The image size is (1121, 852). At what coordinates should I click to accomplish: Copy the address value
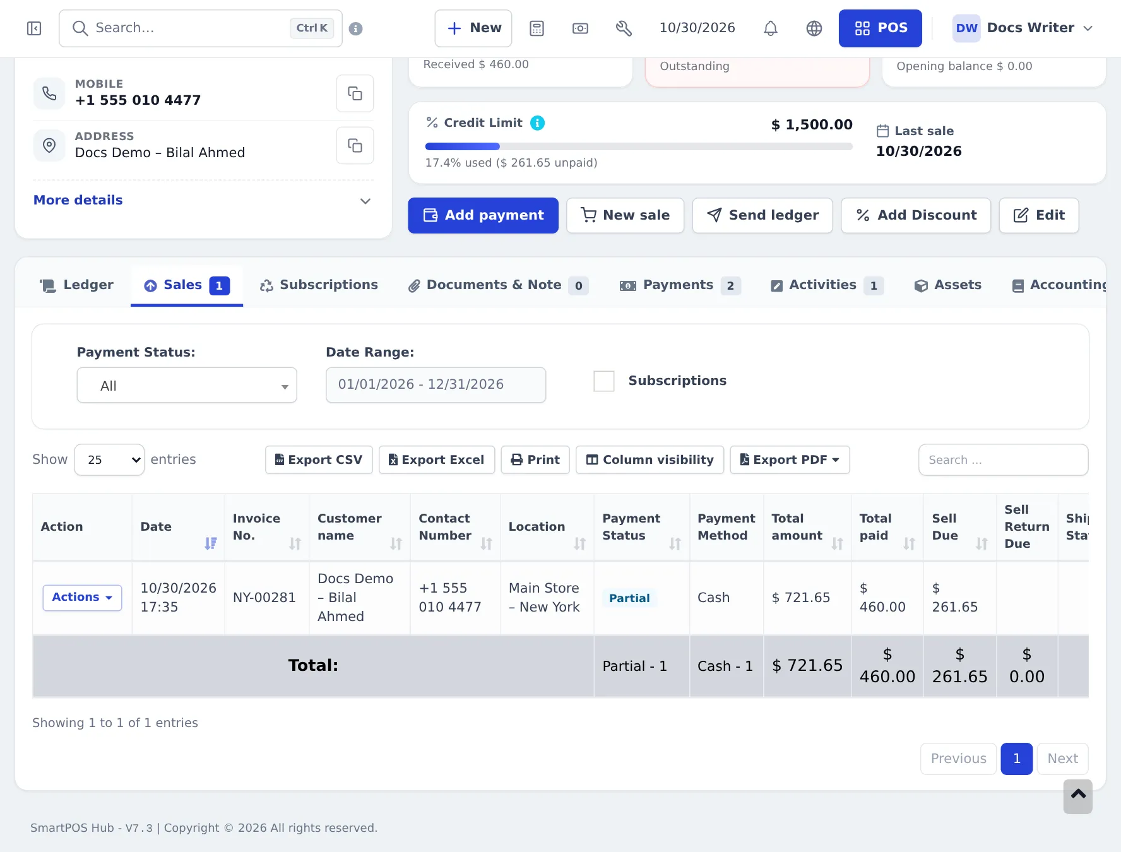point(355,146)
